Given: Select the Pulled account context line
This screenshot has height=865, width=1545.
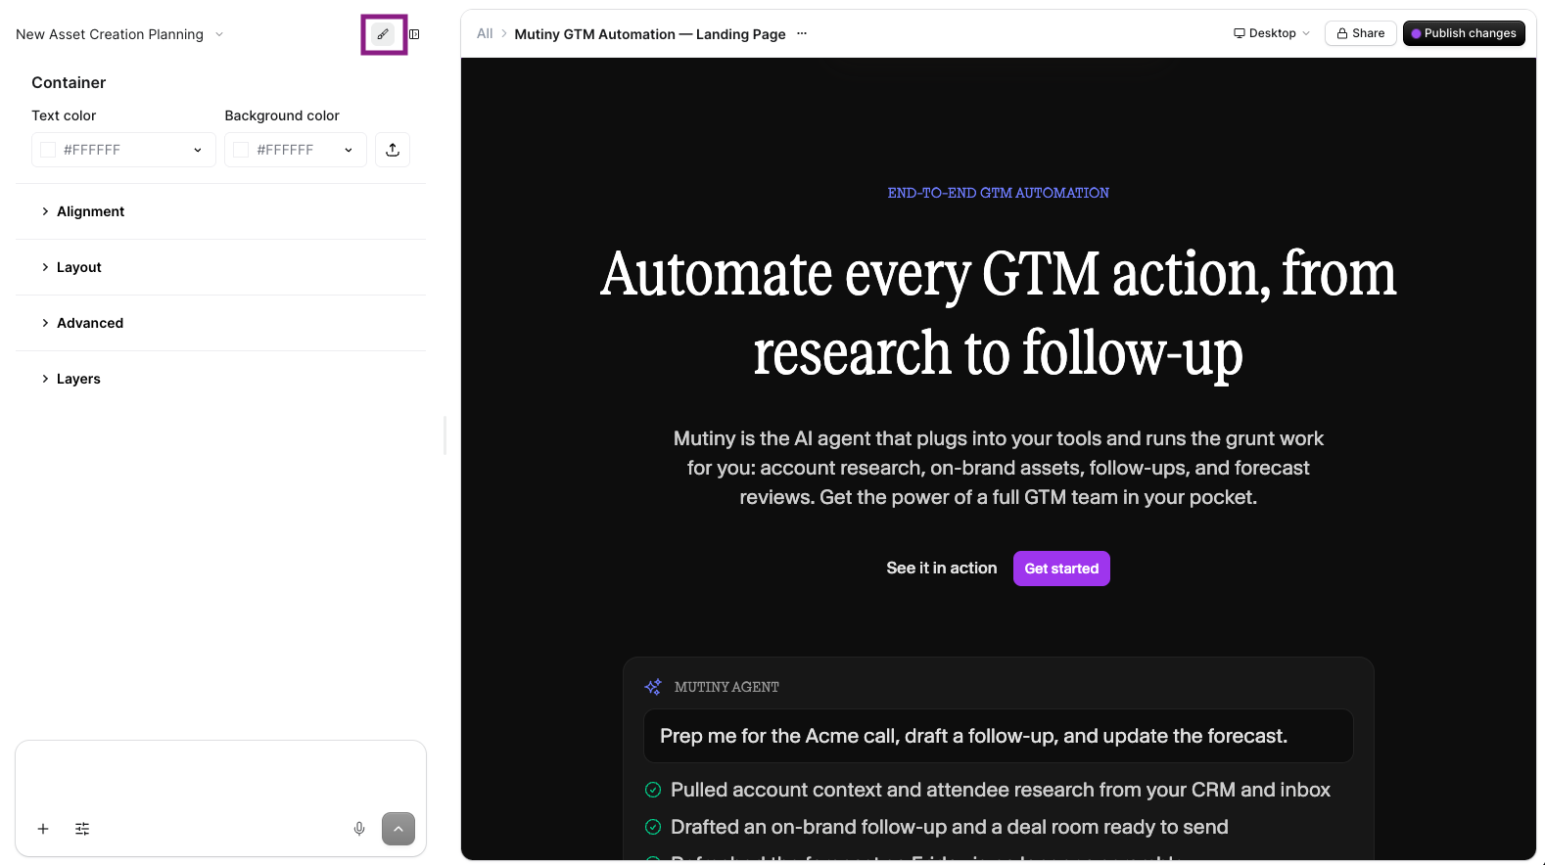Looking at the screenshot, I should tap(1001, 790).
